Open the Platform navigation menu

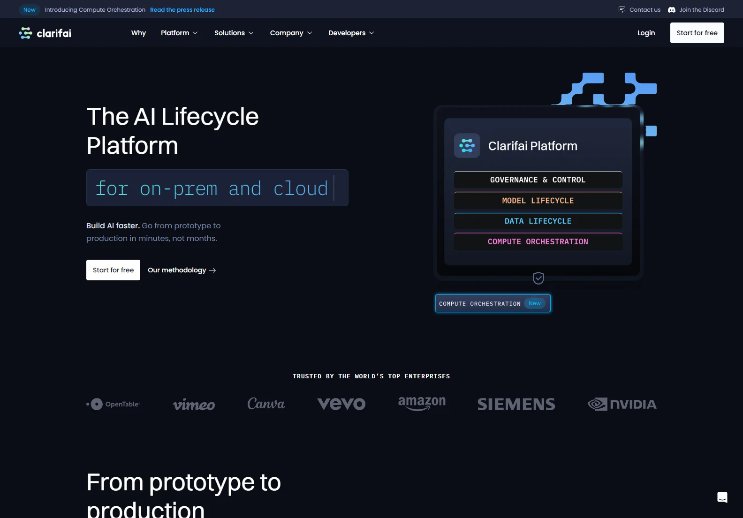point(179,33)
